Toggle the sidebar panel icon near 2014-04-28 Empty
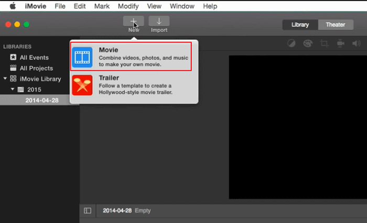The height and width of the screenshot is (223, 367). click(88, 210)
